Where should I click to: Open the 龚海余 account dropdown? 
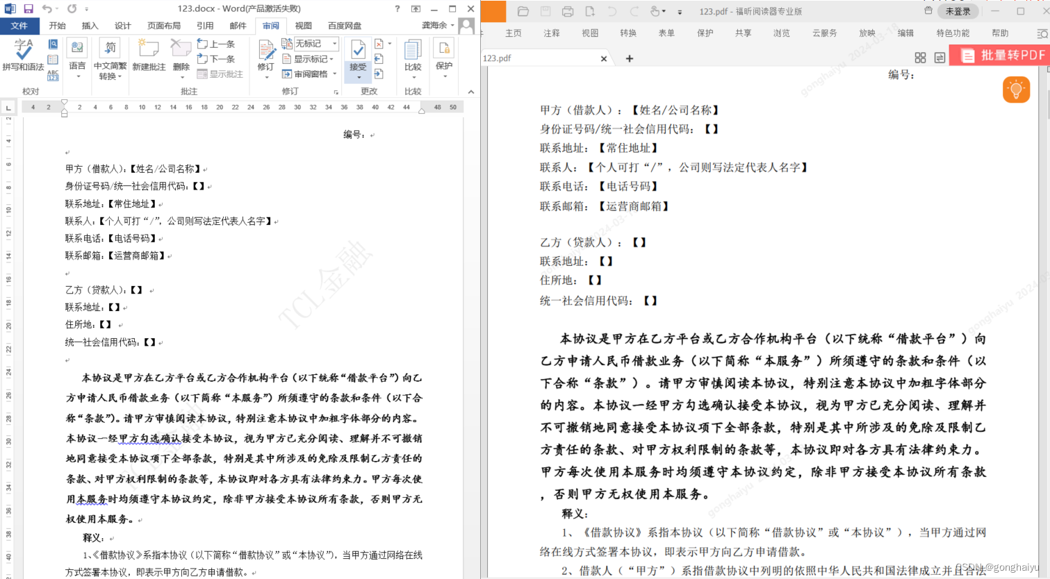(x=438, y=26)
